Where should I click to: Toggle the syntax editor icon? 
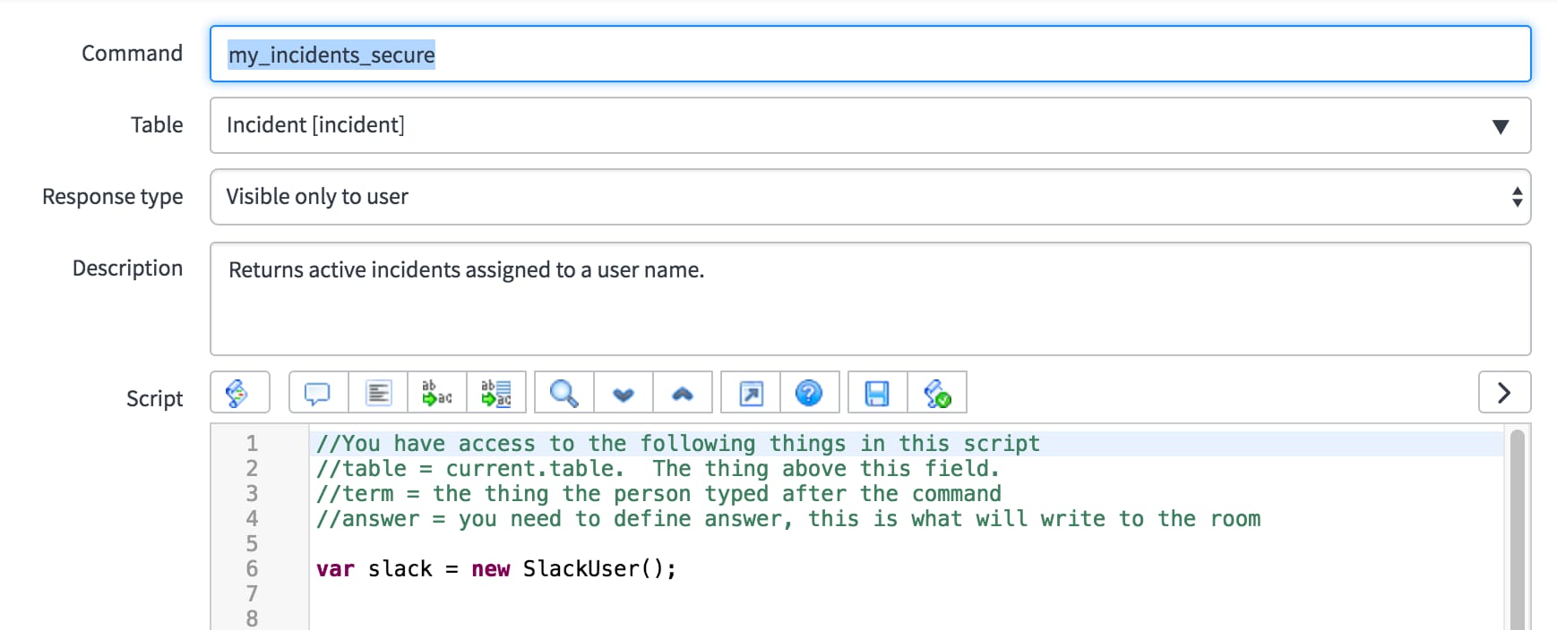(x=239, y=393)
